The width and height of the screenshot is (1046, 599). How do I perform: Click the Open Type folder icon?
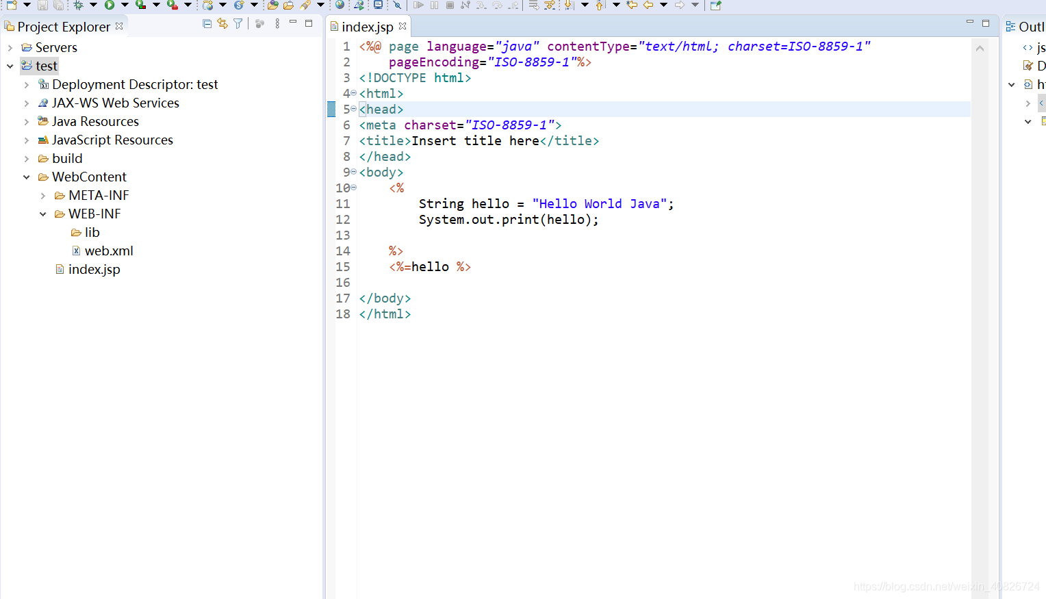[x=272, y=5]
